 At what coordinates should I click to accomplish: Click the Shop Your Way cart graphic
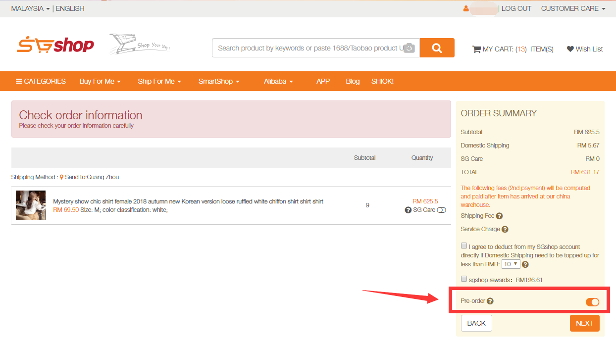coord(140,44)
